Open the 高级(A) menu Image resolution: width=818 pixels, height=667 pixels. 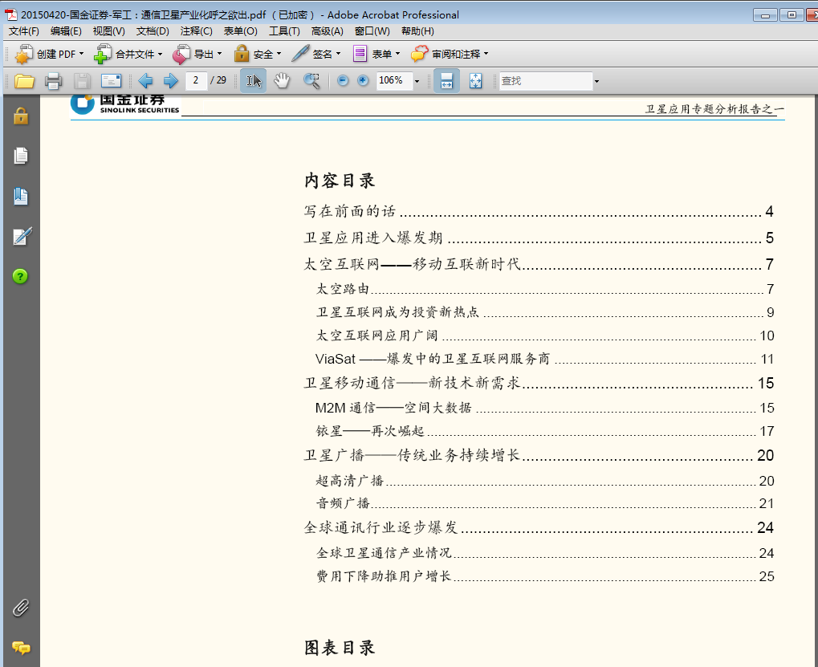click(x=327, y=31)
